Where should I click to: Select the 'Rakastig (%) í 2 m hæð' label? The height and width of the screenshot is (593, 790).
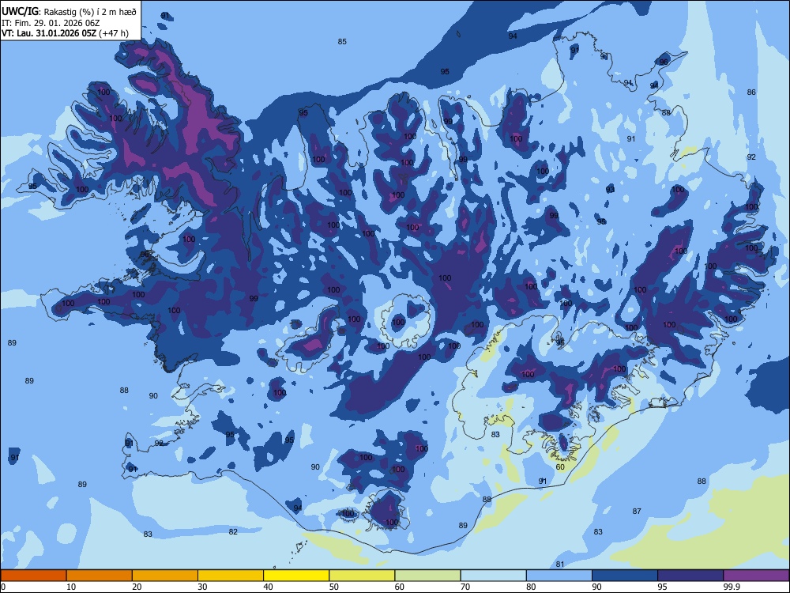point(90,12)
